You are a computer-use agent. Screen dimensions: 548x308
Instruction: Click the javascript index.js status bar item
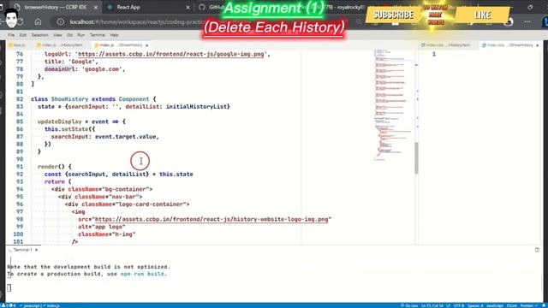39,305
